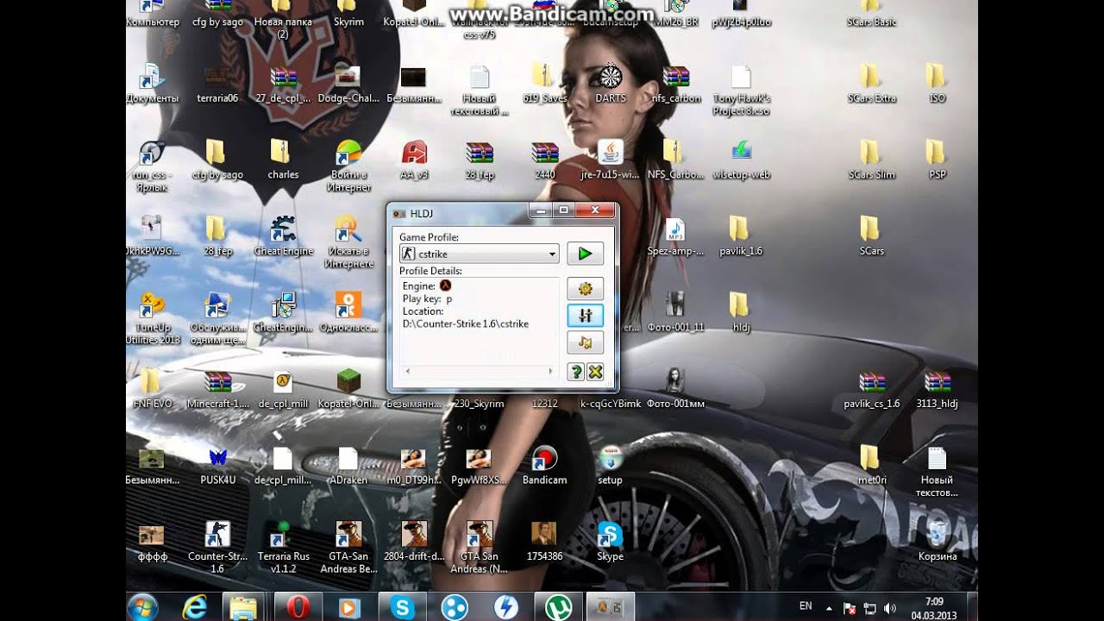
Task: Select the DARTS desktop icon
Action: coord(610,85)
